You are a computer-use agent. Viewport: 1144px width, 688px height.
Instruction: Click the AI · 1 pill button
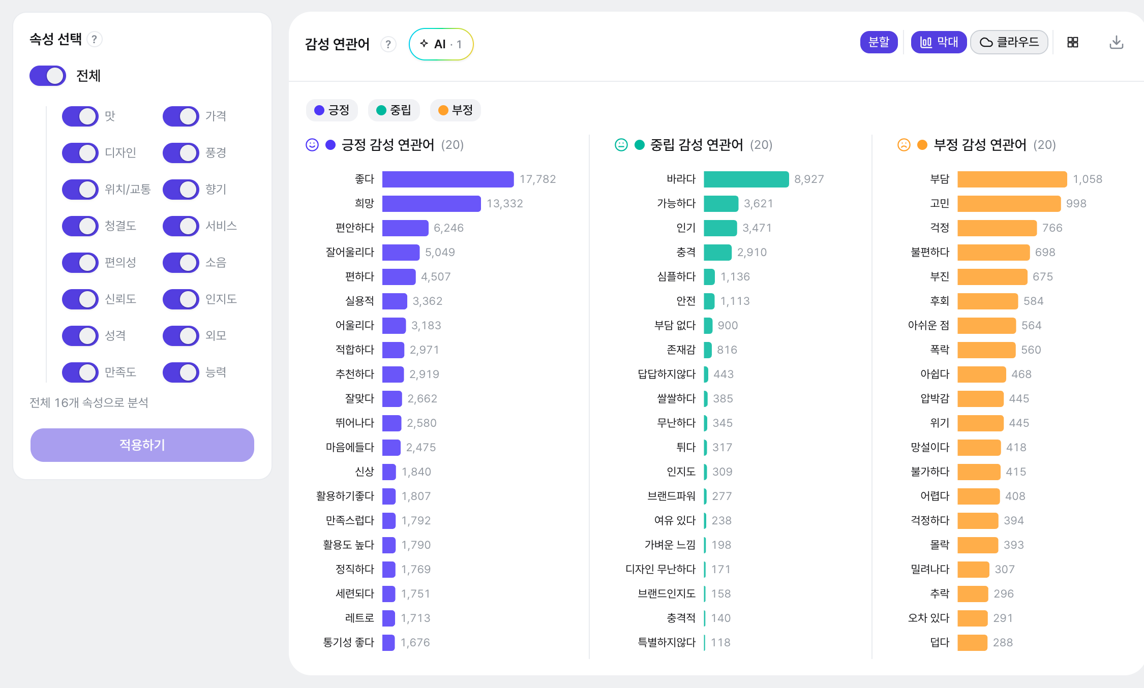coord(441,44)
